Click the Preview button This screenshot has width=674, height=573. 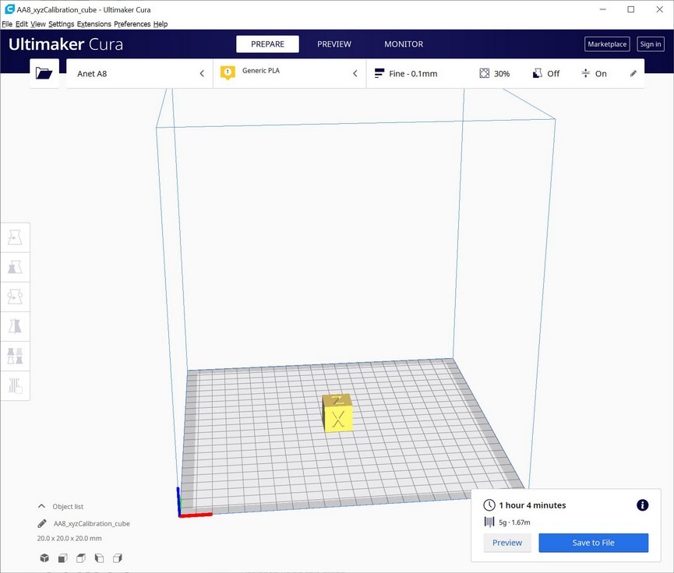tap(507, 543)
